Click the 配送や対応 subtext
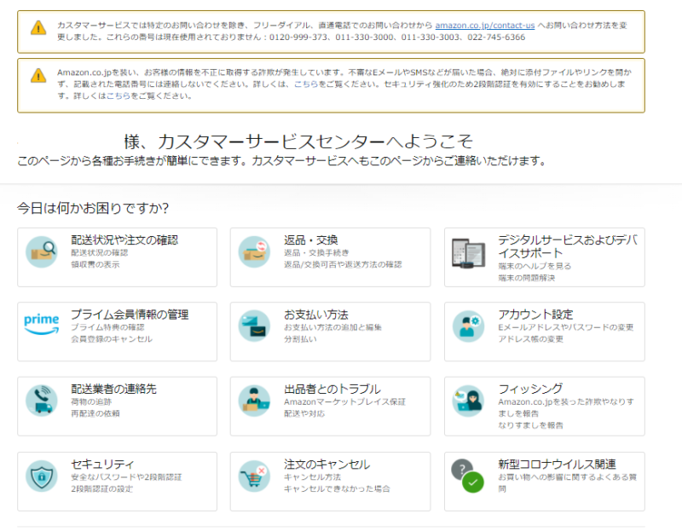Image resolution: width=682 pixels, height=531 pixels. tap(304, 413)
